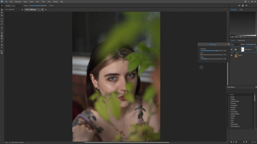Select the rectangle Shape tool

(2, 38)
